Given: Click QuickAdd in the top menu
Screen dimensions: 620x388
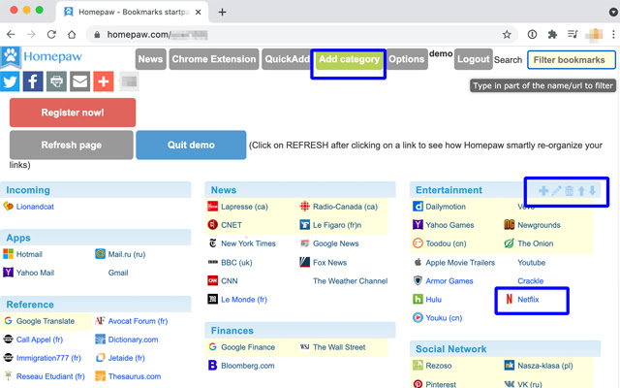Looking at the screenshot, I should [287, 59].
